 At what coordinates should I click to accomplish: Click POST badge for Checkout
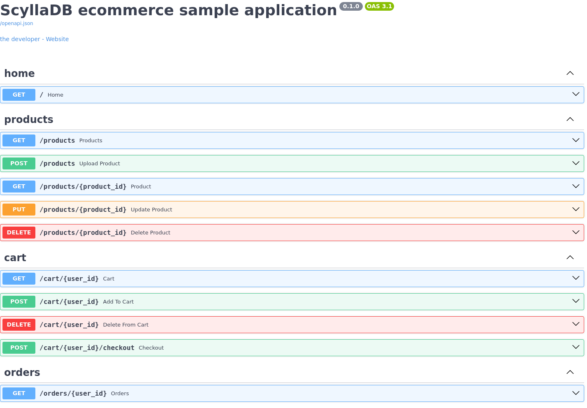click(x=19, y=348)
